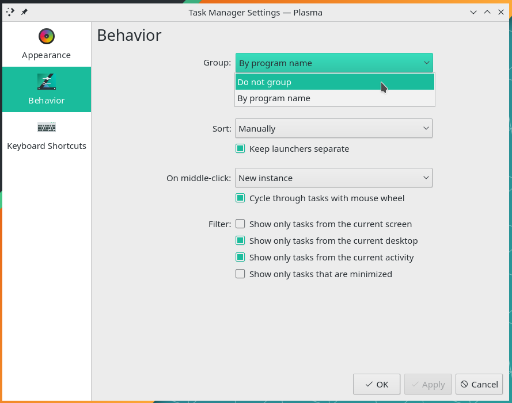This screenshot has height=403, width=512.
Task: Select the Behavior sidebar entry
Action: (47, 89)
